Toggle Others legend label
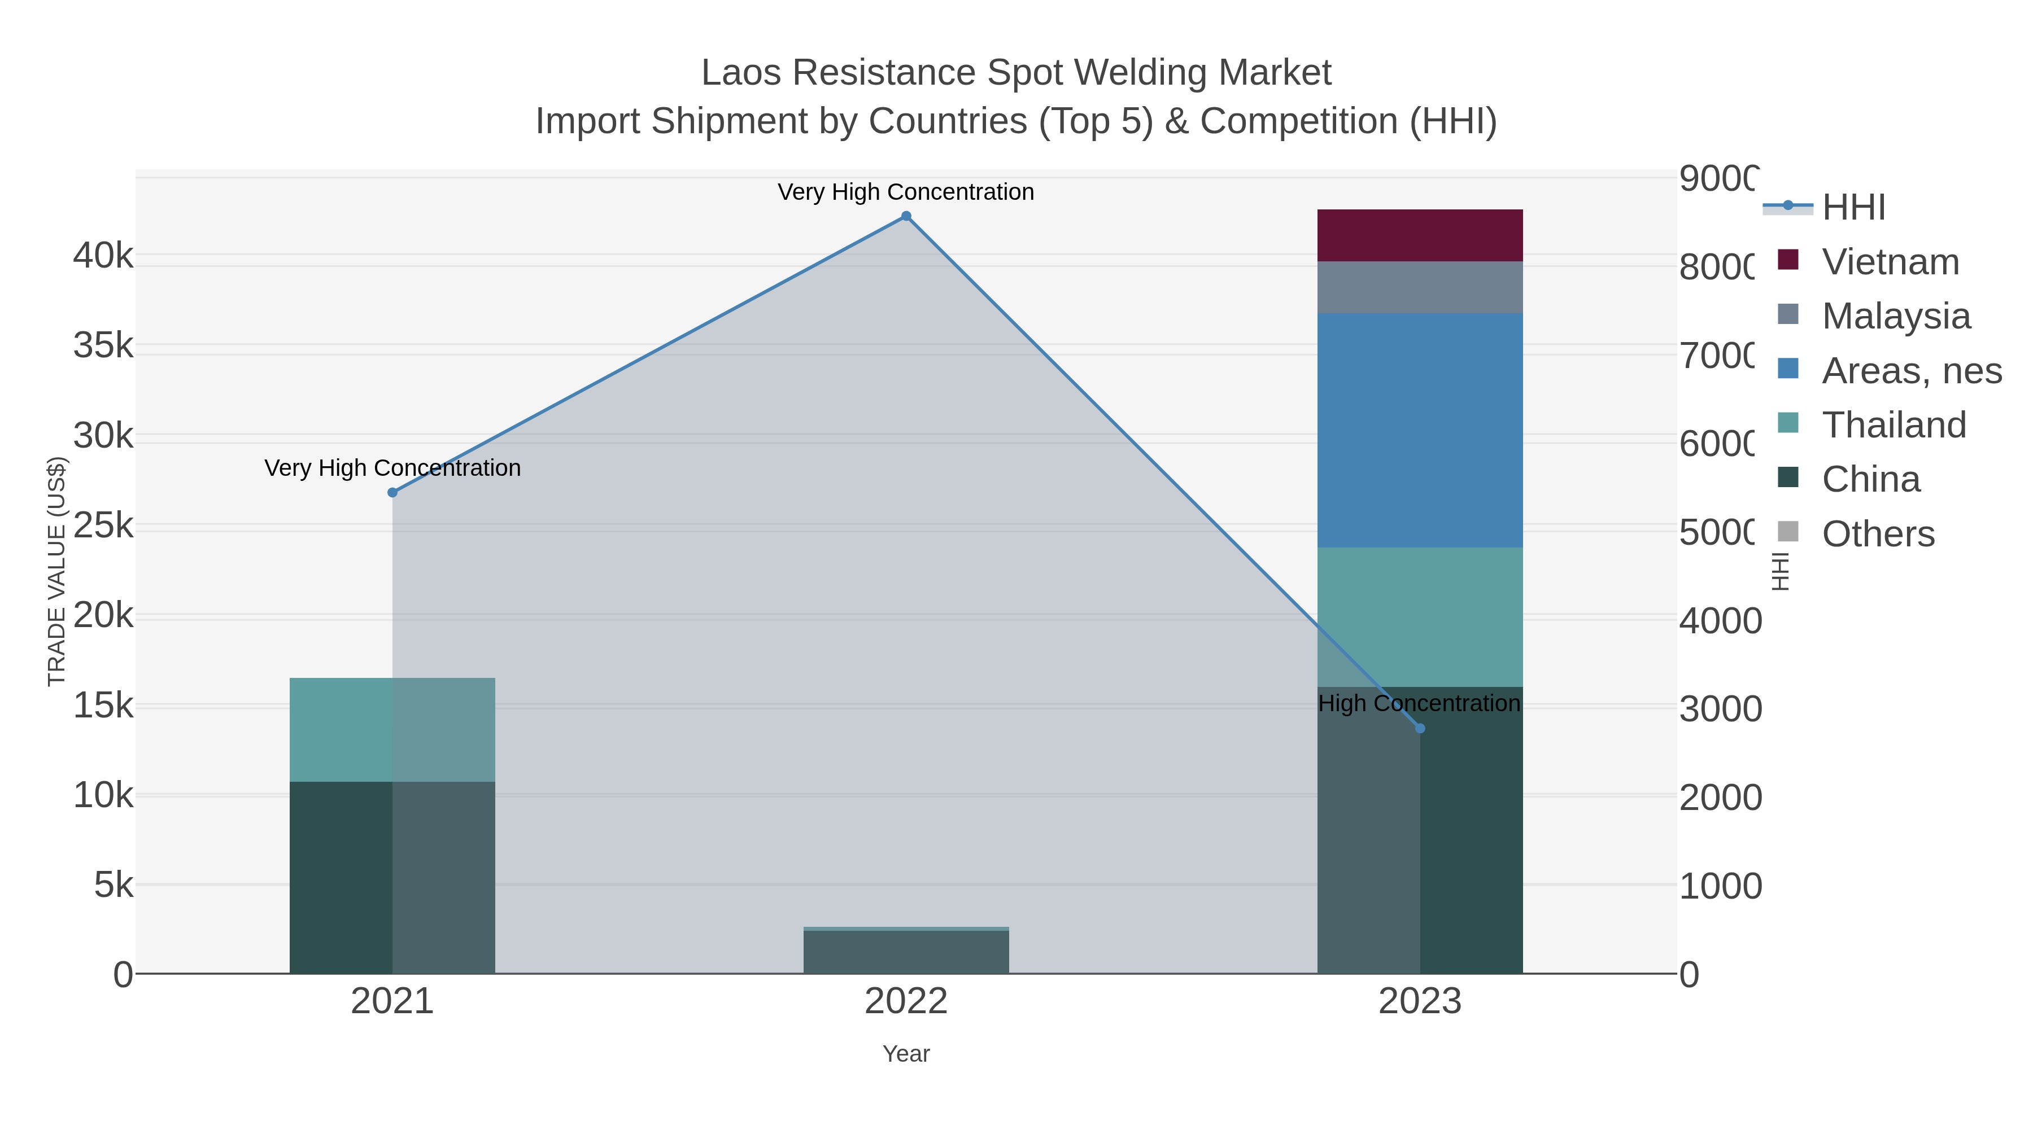The image size is (2033, 1143). (1878, 534)
